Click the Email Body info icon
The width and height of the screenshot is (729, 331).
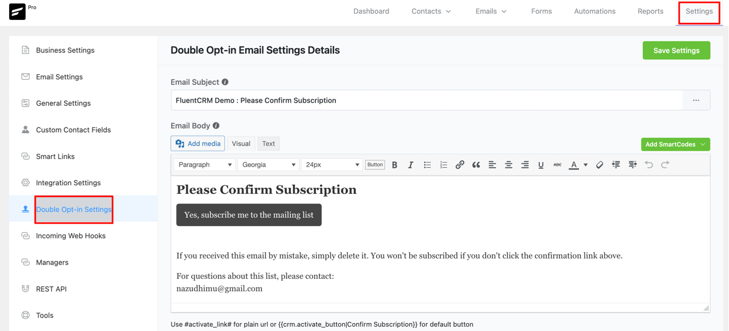[216, 126]
